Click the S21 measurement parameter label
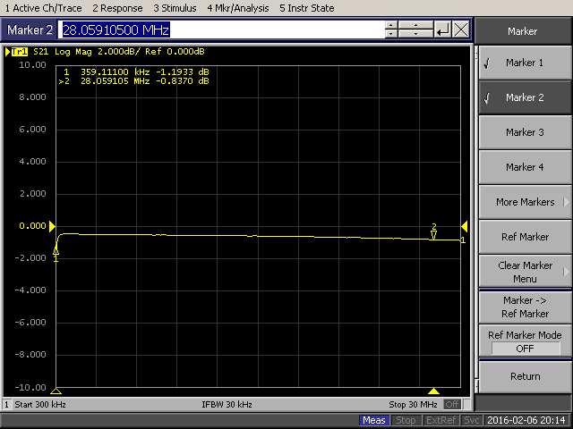 pos(41,52)
